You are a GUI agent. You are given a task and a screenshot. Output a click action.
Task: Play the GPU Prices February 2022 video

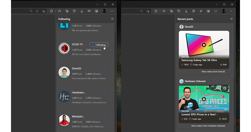click(204, 99)
